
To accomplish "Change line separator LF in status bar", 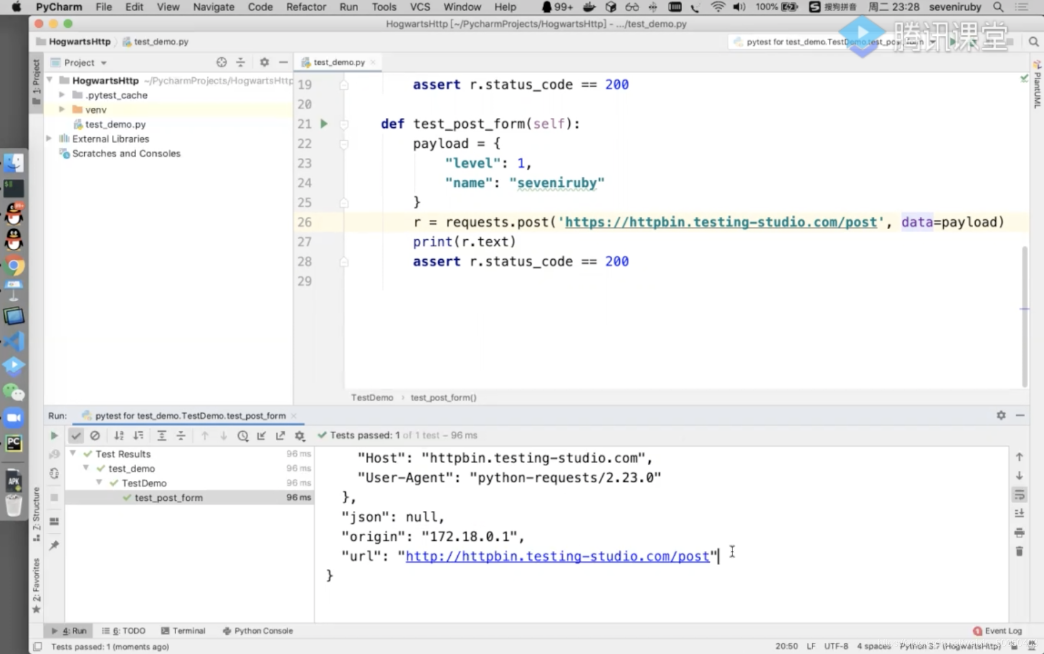I will [811, 646].
